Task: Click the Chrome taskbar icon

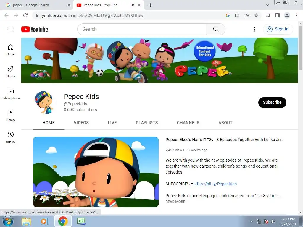Action: 63,221
